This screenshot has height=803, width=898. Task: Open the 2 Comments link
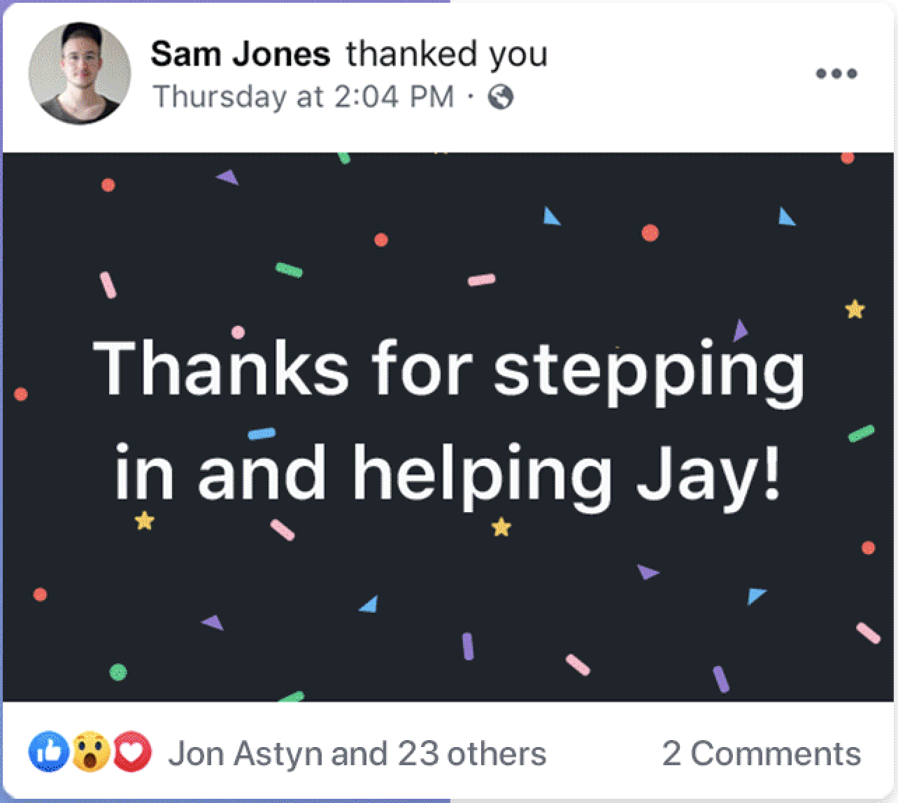coord(761,753)
